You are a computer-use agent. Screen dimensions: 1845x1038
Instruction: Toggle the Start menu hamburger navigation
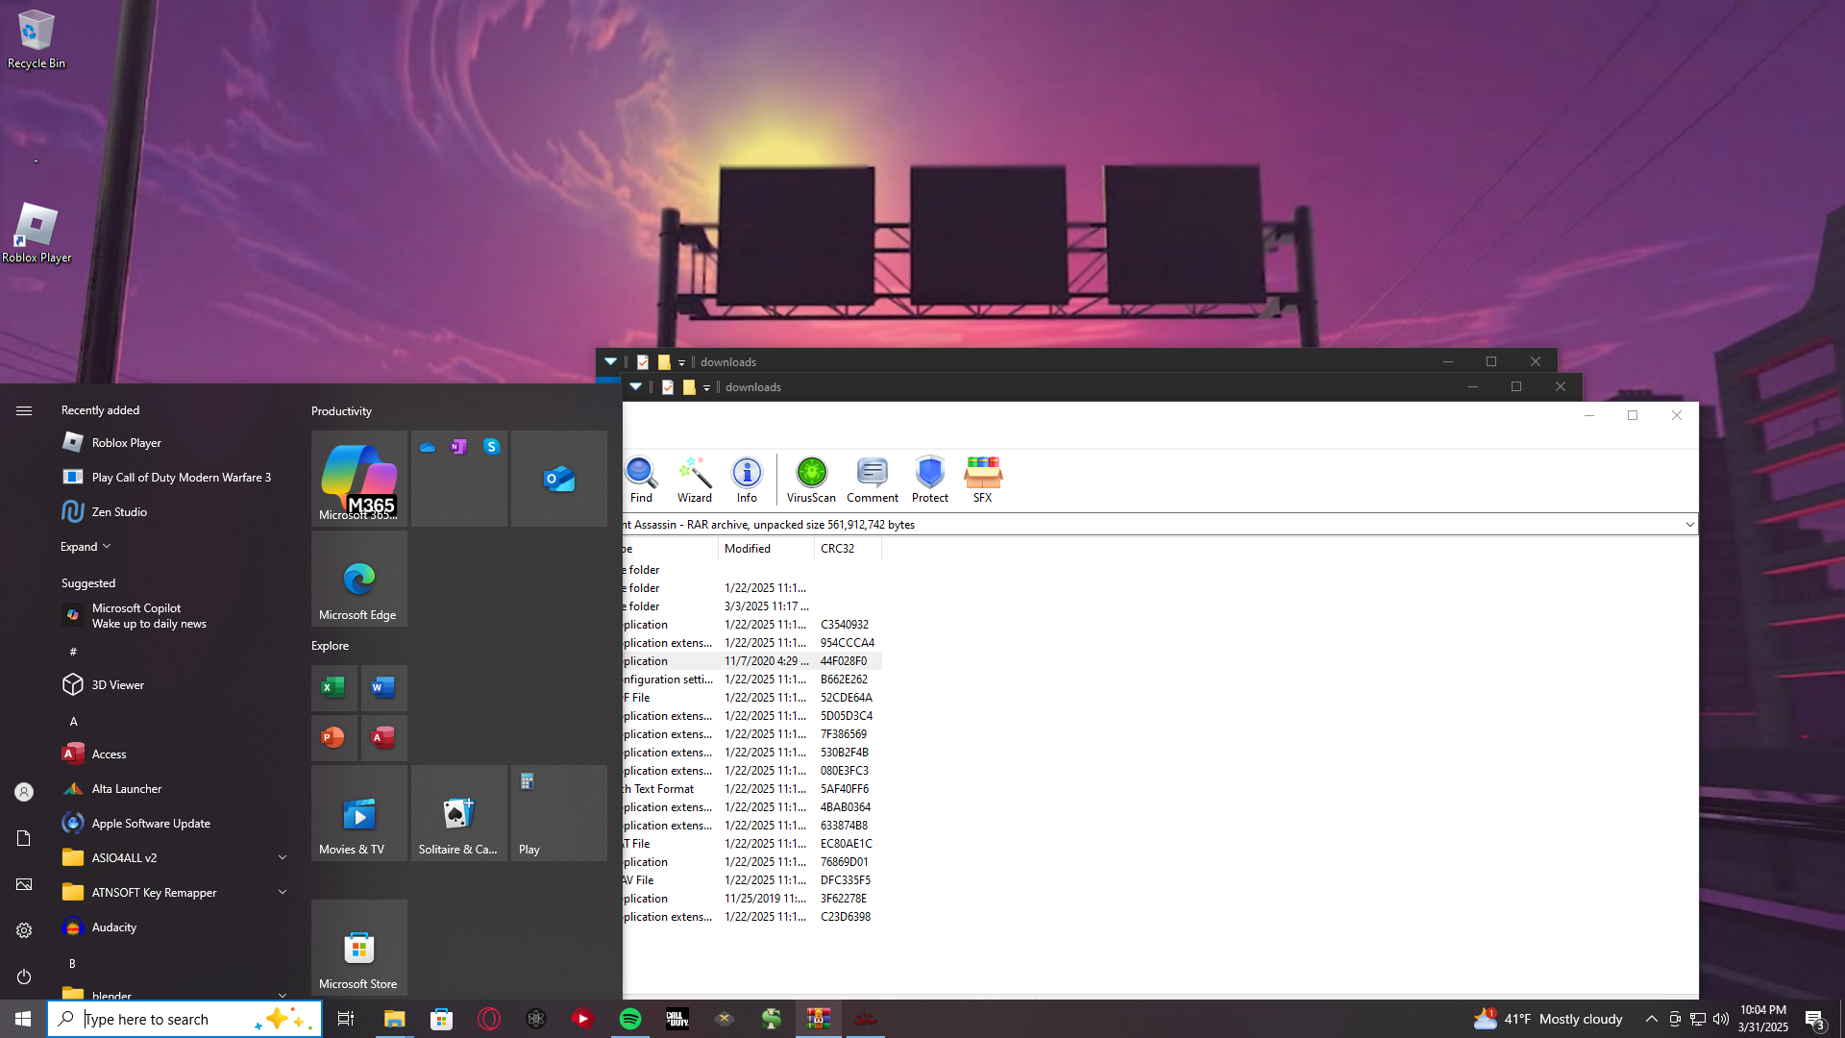coord(24,410)
